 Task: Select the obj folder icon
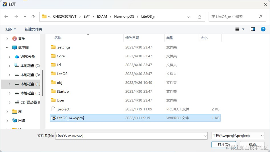pyautogui.click(x=53, y=82)
